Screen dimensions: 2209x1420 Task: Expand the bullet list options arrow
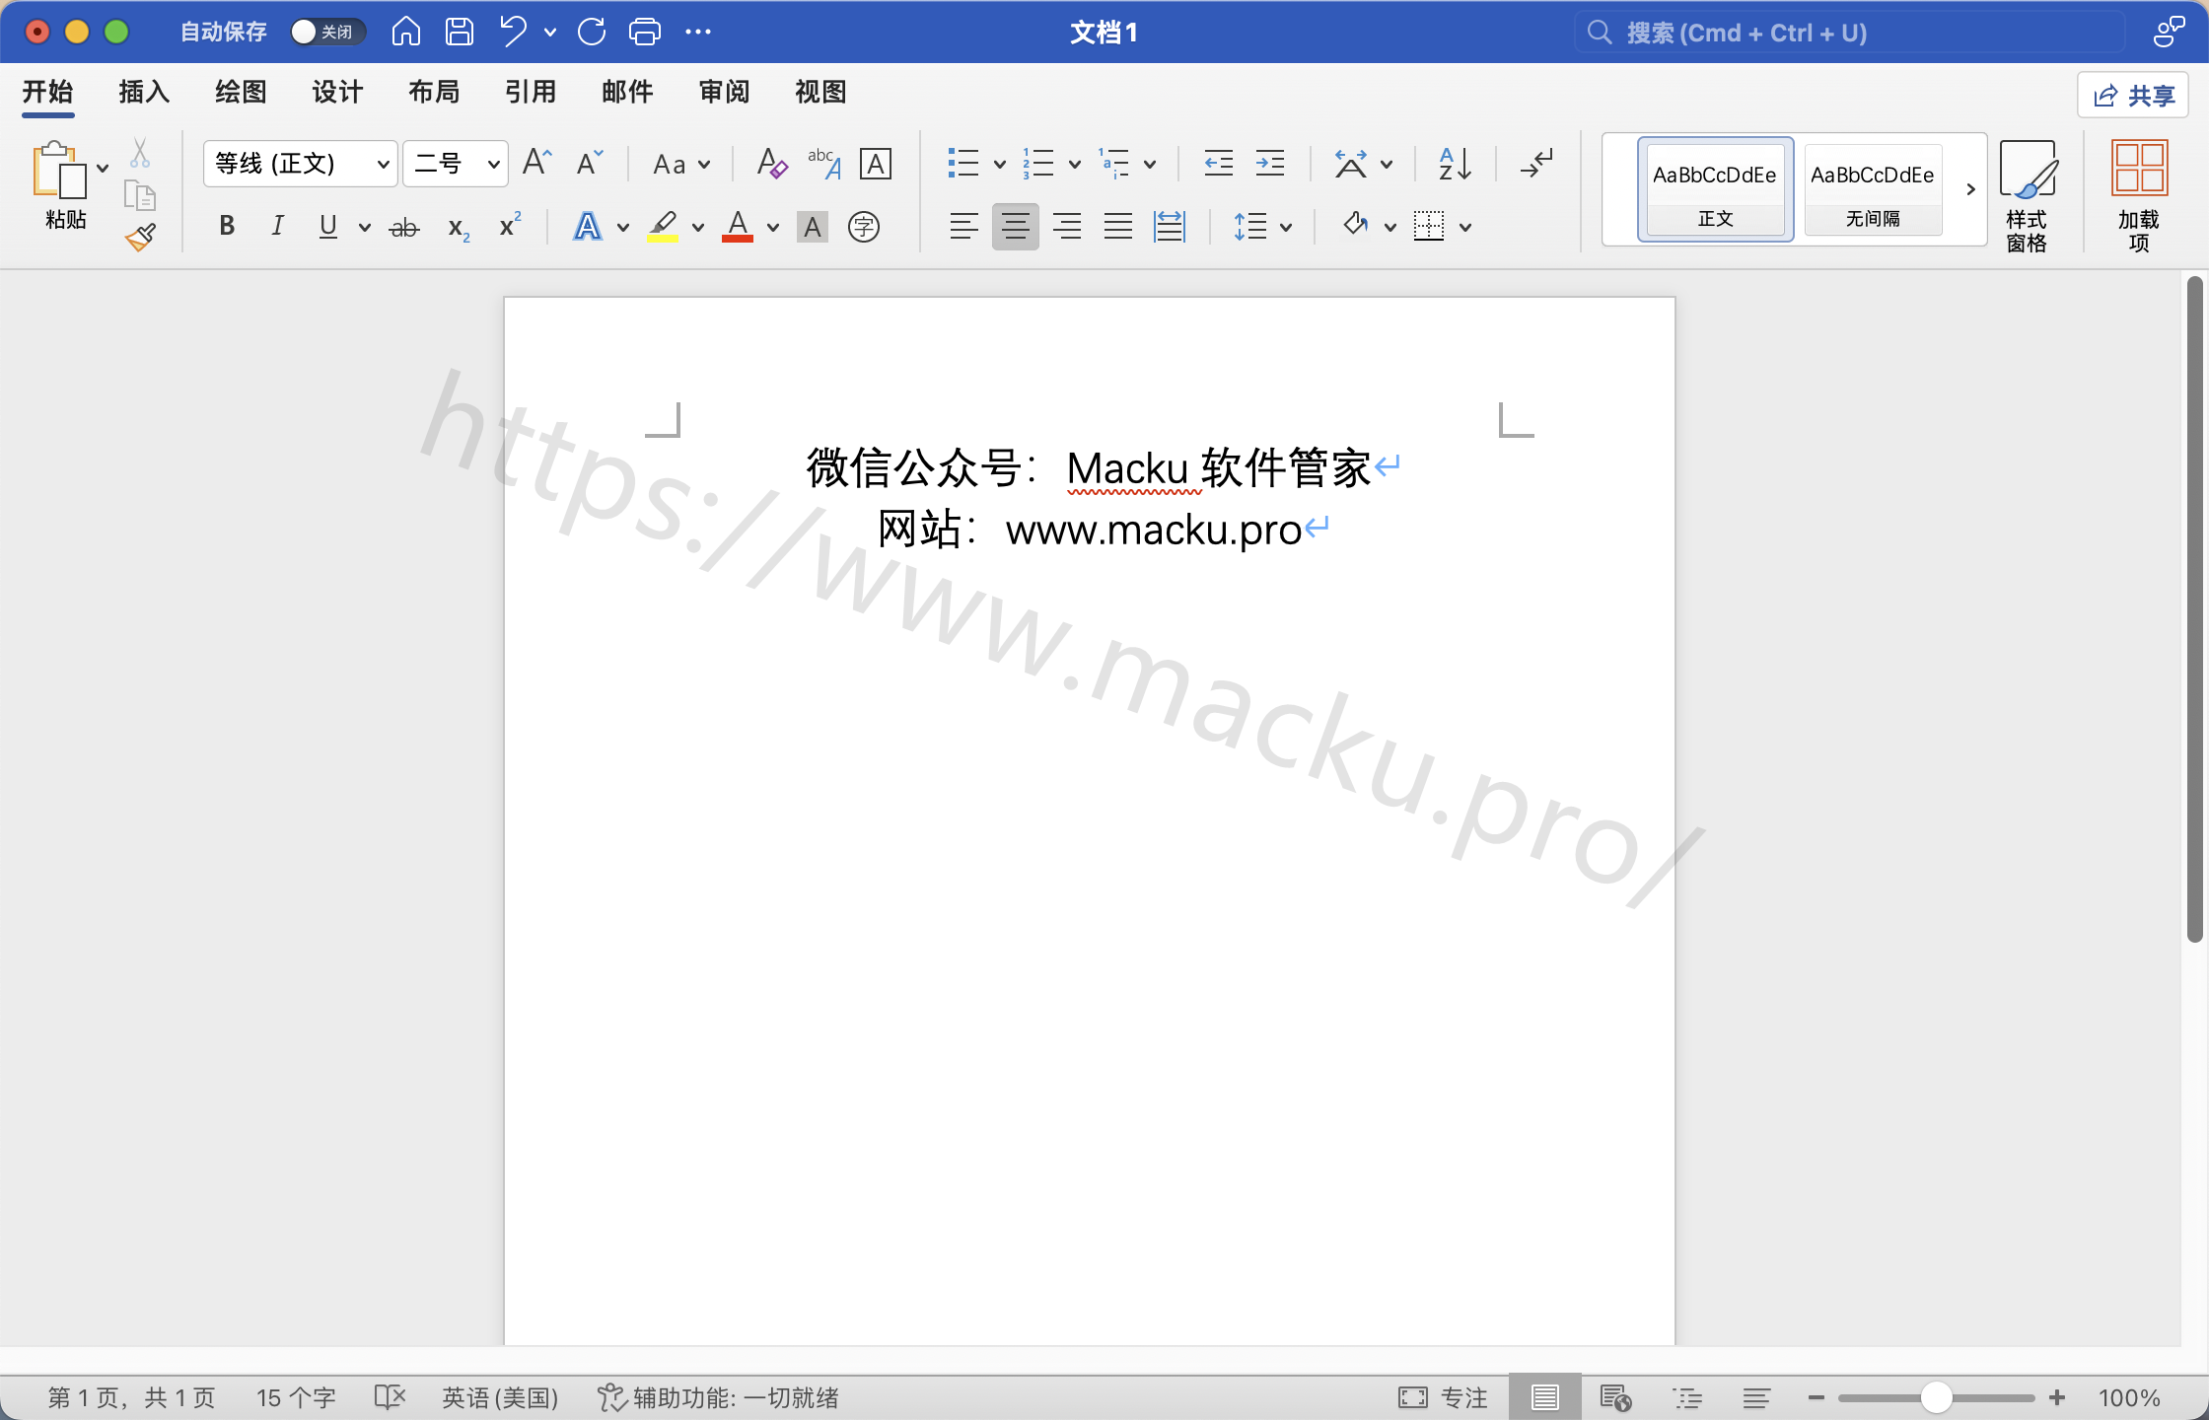999,165
